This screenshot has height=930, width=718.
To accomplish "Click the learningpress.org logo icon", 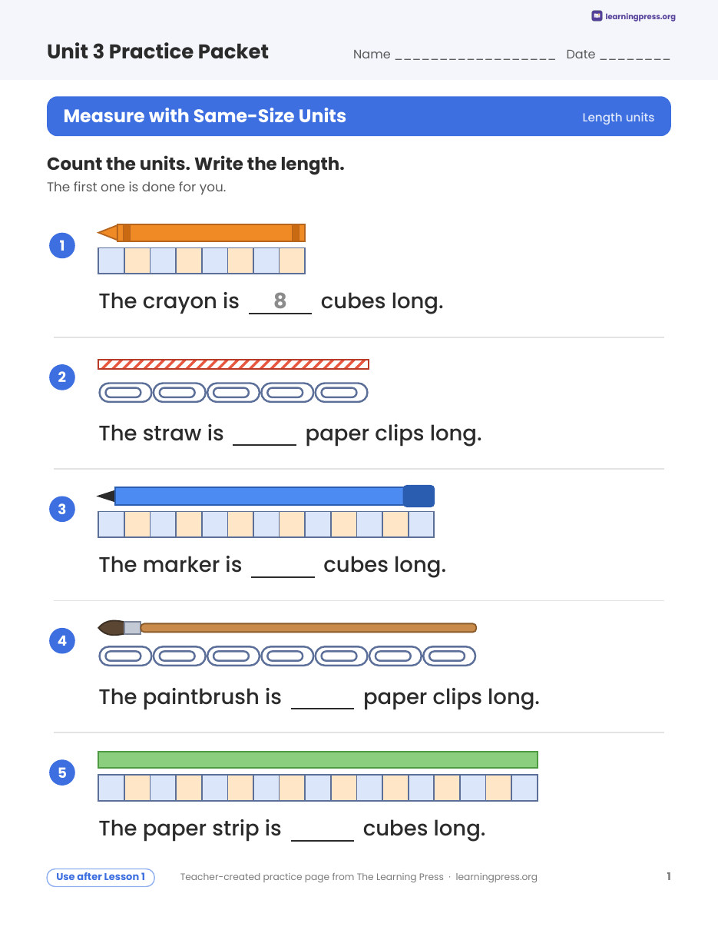I will [x=597, y=16].
